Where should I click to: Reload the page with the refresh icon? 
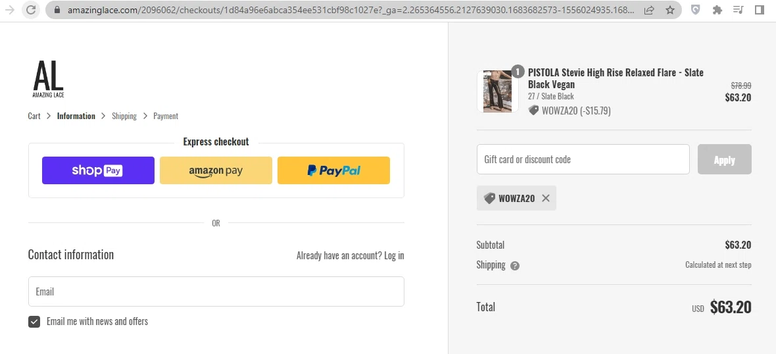(x=30, y=10)
